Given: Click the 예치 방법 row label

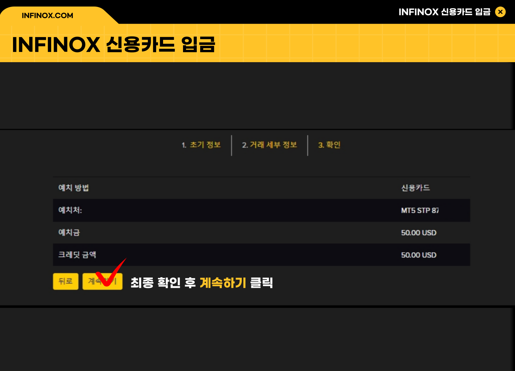Looking at the screenshot, I should click(x=74, y=188).
